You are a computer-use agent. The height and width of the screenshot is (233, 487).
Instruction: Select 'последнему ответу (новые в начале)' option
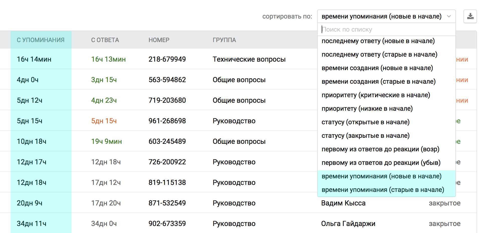coord(378,41)
